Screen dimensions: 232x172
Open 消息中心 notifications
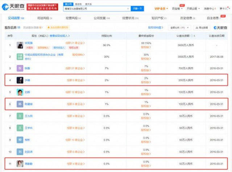click(210, 9)
